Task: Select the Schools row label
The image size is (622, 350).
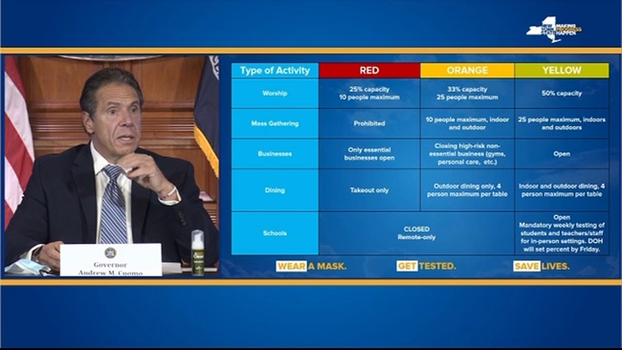Action: 275,233
